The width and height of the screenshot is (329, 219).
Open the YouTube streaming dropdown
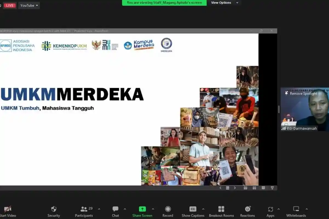29,5
